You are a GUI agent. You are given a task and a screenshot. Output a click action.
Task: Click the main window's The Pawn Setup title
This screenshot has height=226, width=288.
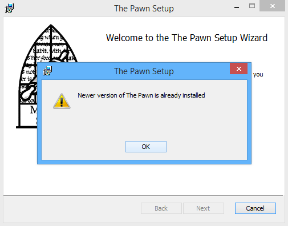(x=144, y=9)
